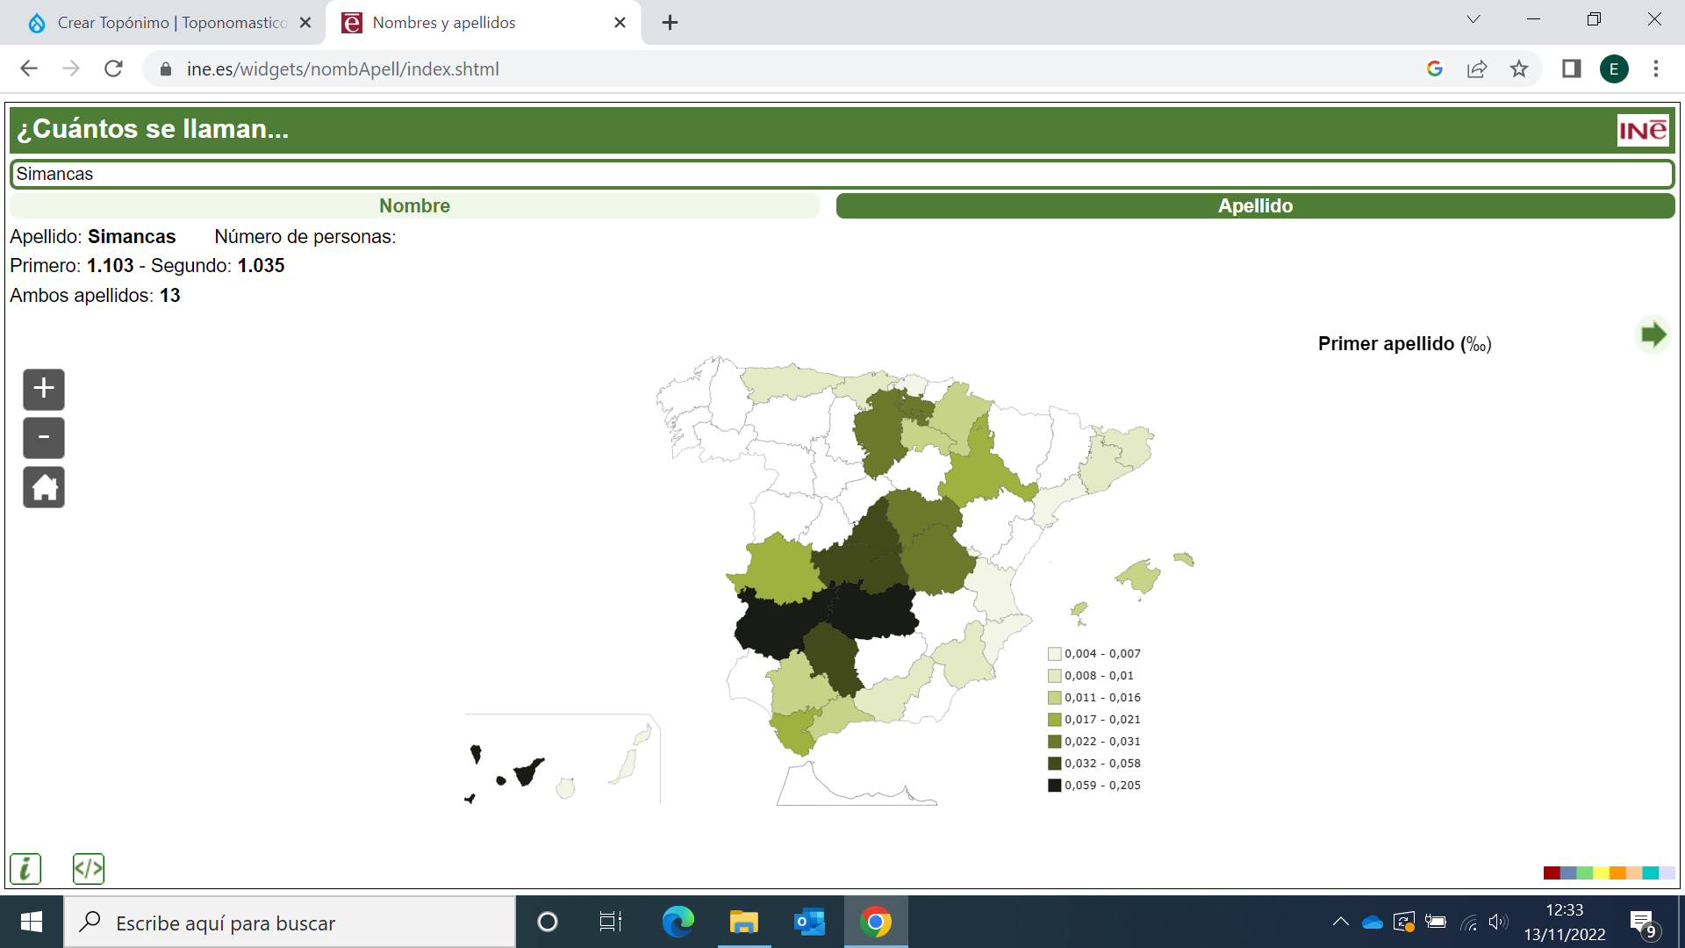Viewport: 1685px width, 948px height.
Task: Click the map zoom out minus button
Action: [x=44, y=438]
